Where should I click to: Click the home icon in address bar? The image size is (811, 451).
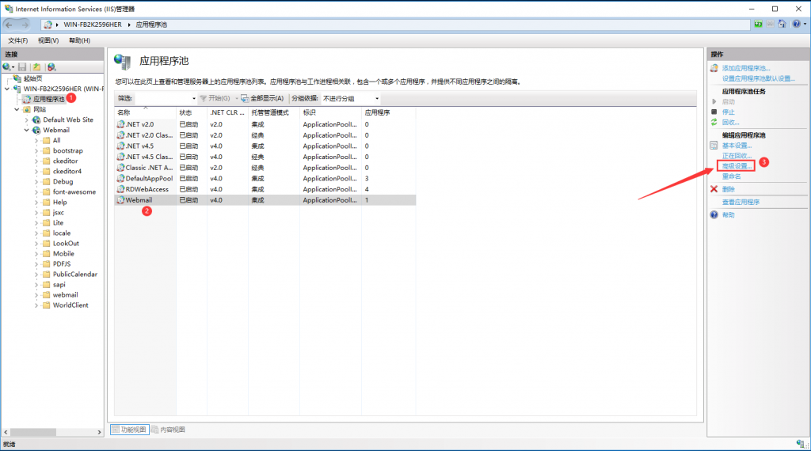pyautogui.click(x=782, y=24)
